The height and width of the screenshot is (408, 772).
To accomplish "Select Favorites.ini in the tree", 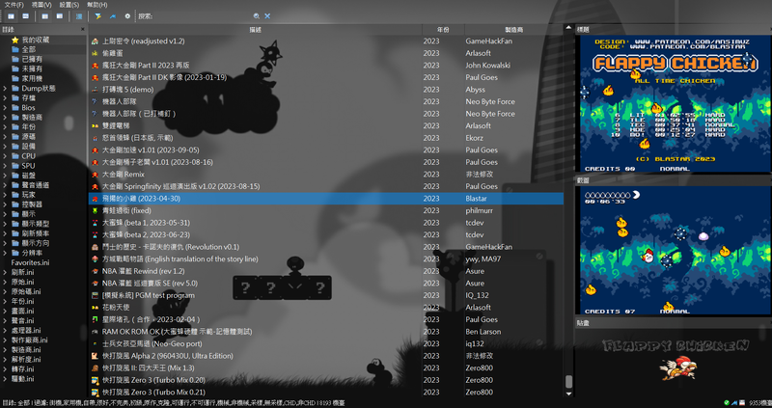I will pyautogui.click(x=31, y=262).
